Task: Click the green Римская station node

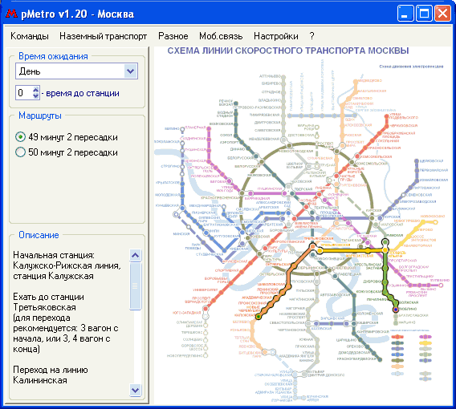Action: point(385,241)
